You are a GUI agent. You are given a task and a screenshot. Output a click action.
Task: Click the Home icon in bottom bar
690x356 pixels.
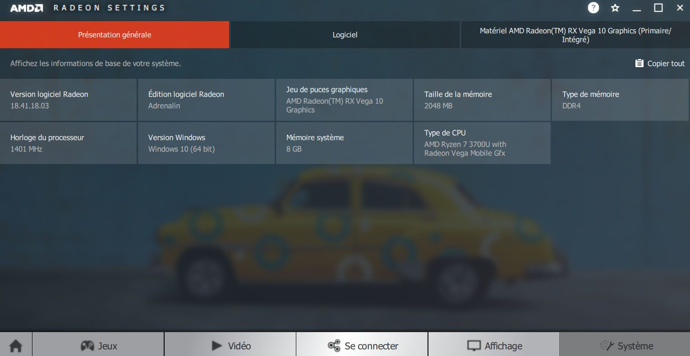(16, 346)
